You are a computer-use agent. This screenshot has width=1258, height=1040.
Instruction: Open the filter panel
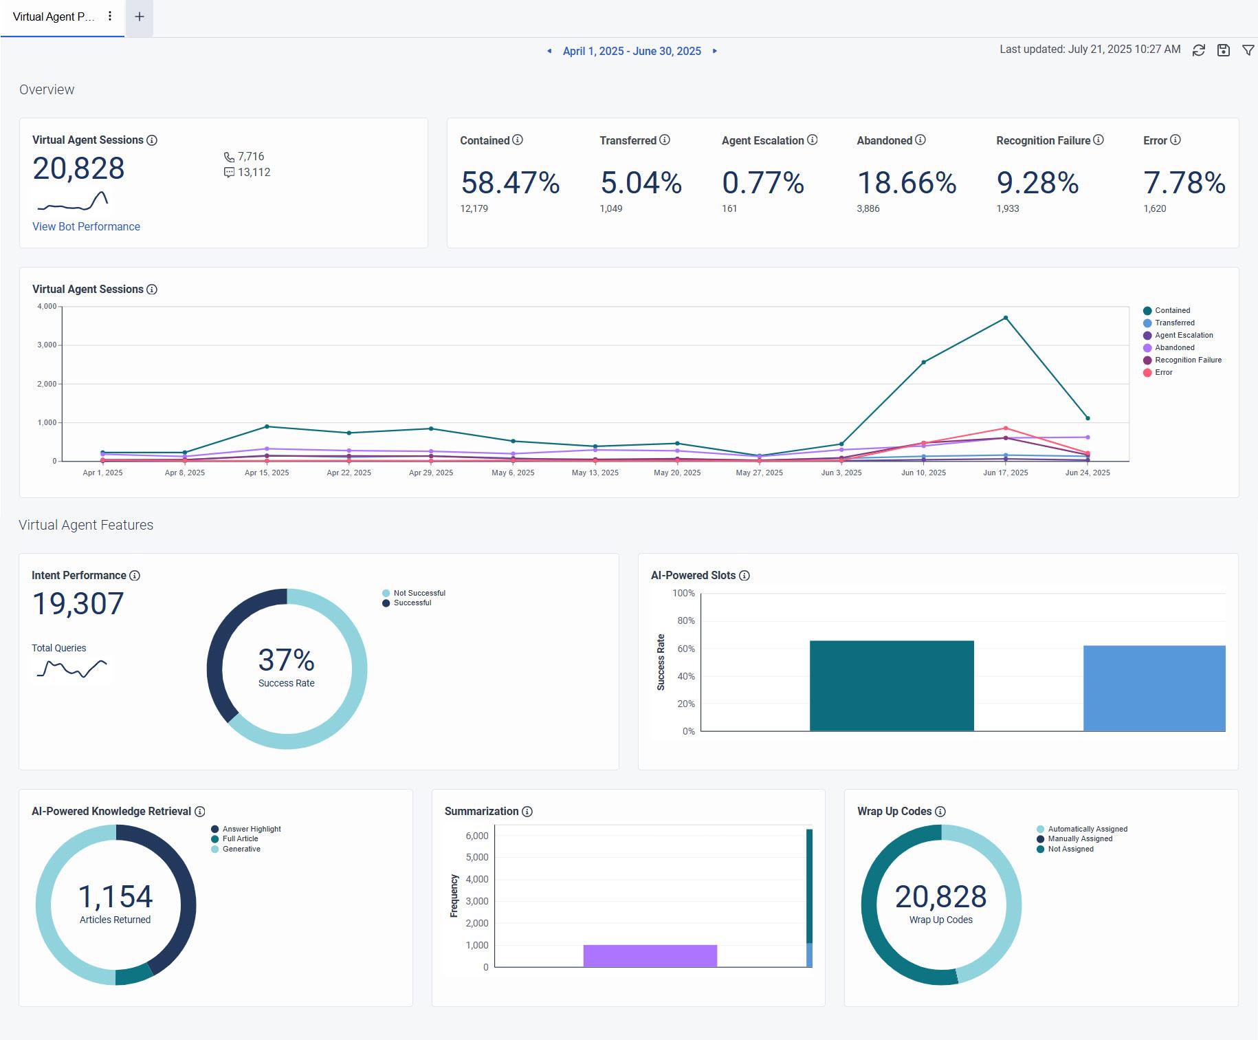tap(1248, 50)
